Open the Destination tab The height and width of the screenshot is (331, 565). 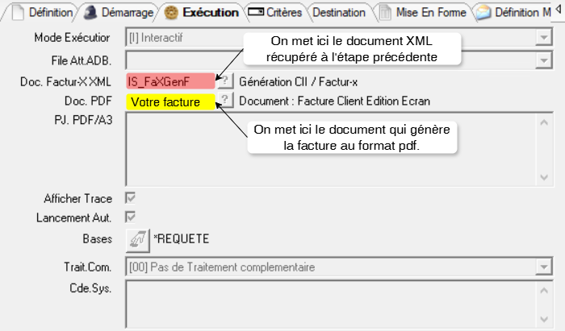(x=338, y=13)
